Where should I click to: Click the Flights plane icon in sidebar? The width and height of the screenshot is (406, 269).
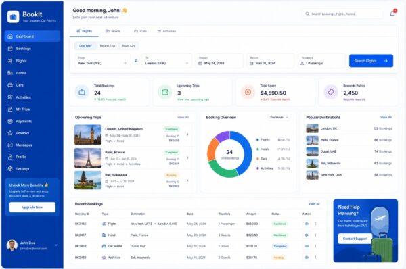pos(10,61)
